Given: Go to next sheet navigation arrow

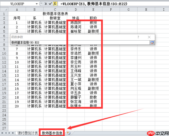Looking at the screenshot, I should tap(9, 133).
